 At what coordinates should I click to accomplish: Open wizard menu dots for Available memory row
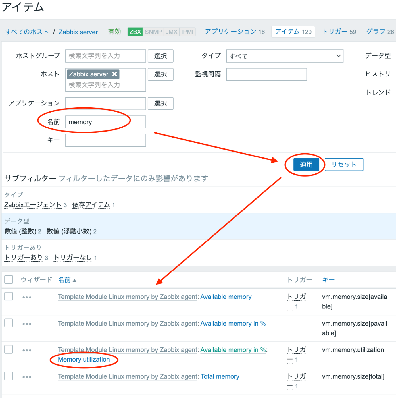[x=27, y=297]
